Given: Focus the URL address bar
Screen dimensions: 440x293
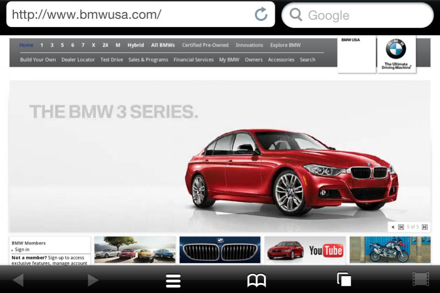Looking at the screenshot, I should click(140, 14).
